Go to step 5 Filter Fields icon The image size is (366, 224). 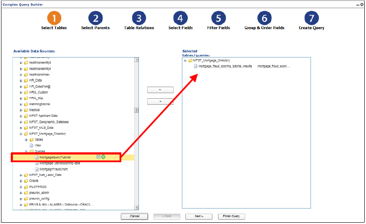coord(218,18)
